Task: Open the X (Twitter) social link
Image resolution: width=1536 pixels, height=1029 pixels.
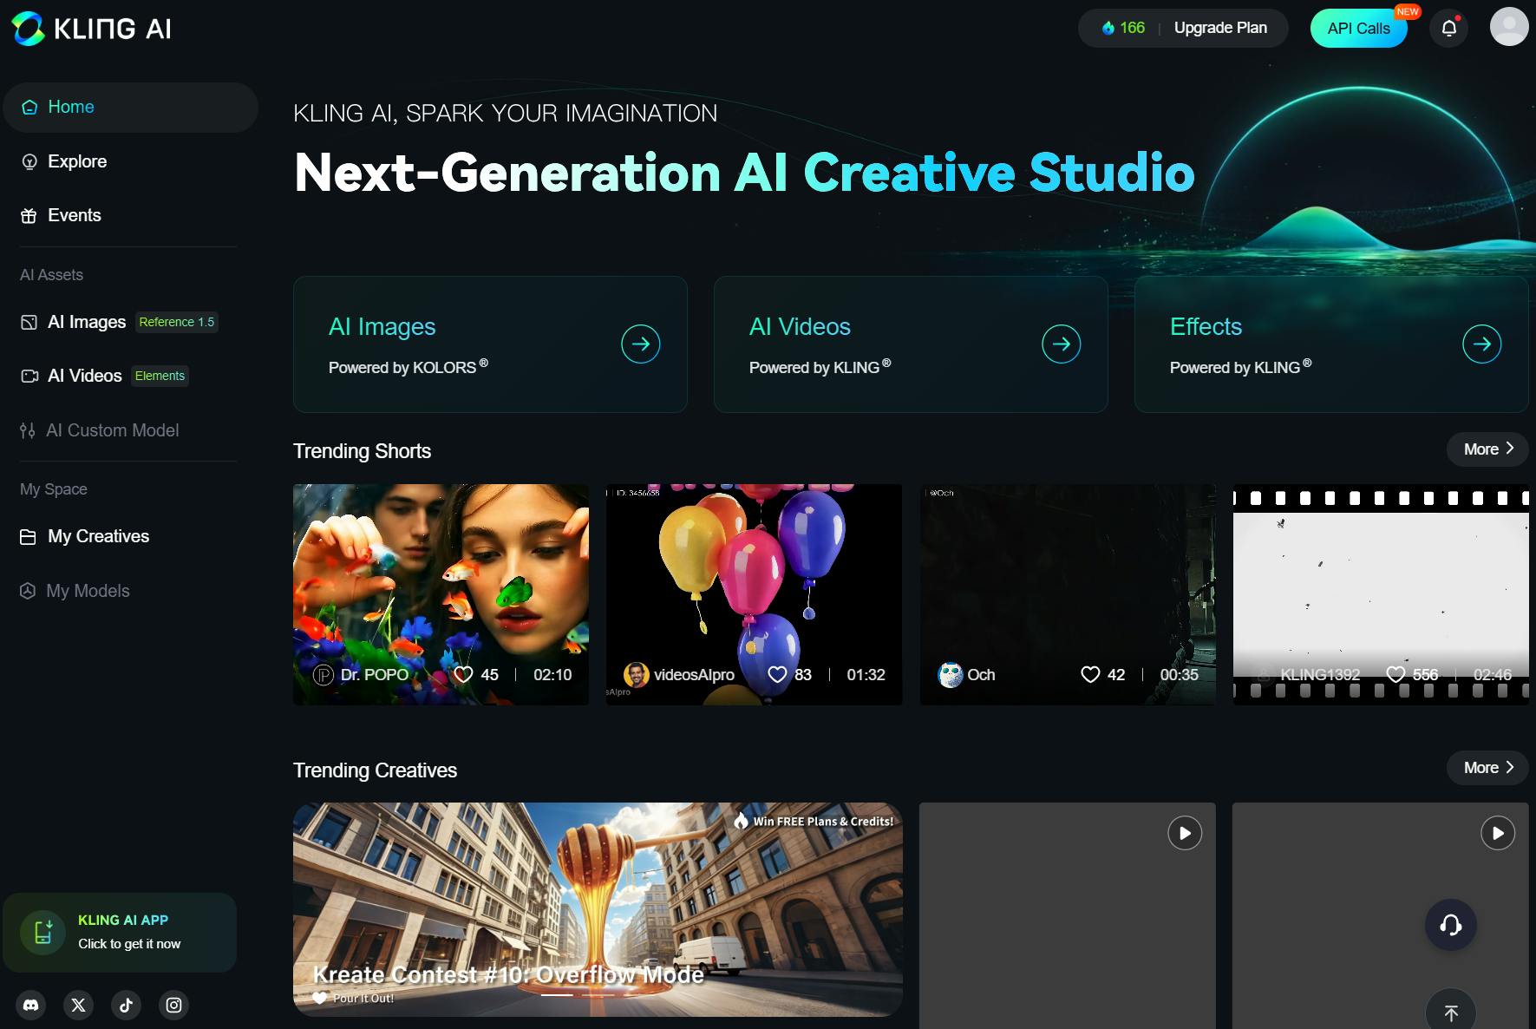Action: click(x=79, y=1005)
